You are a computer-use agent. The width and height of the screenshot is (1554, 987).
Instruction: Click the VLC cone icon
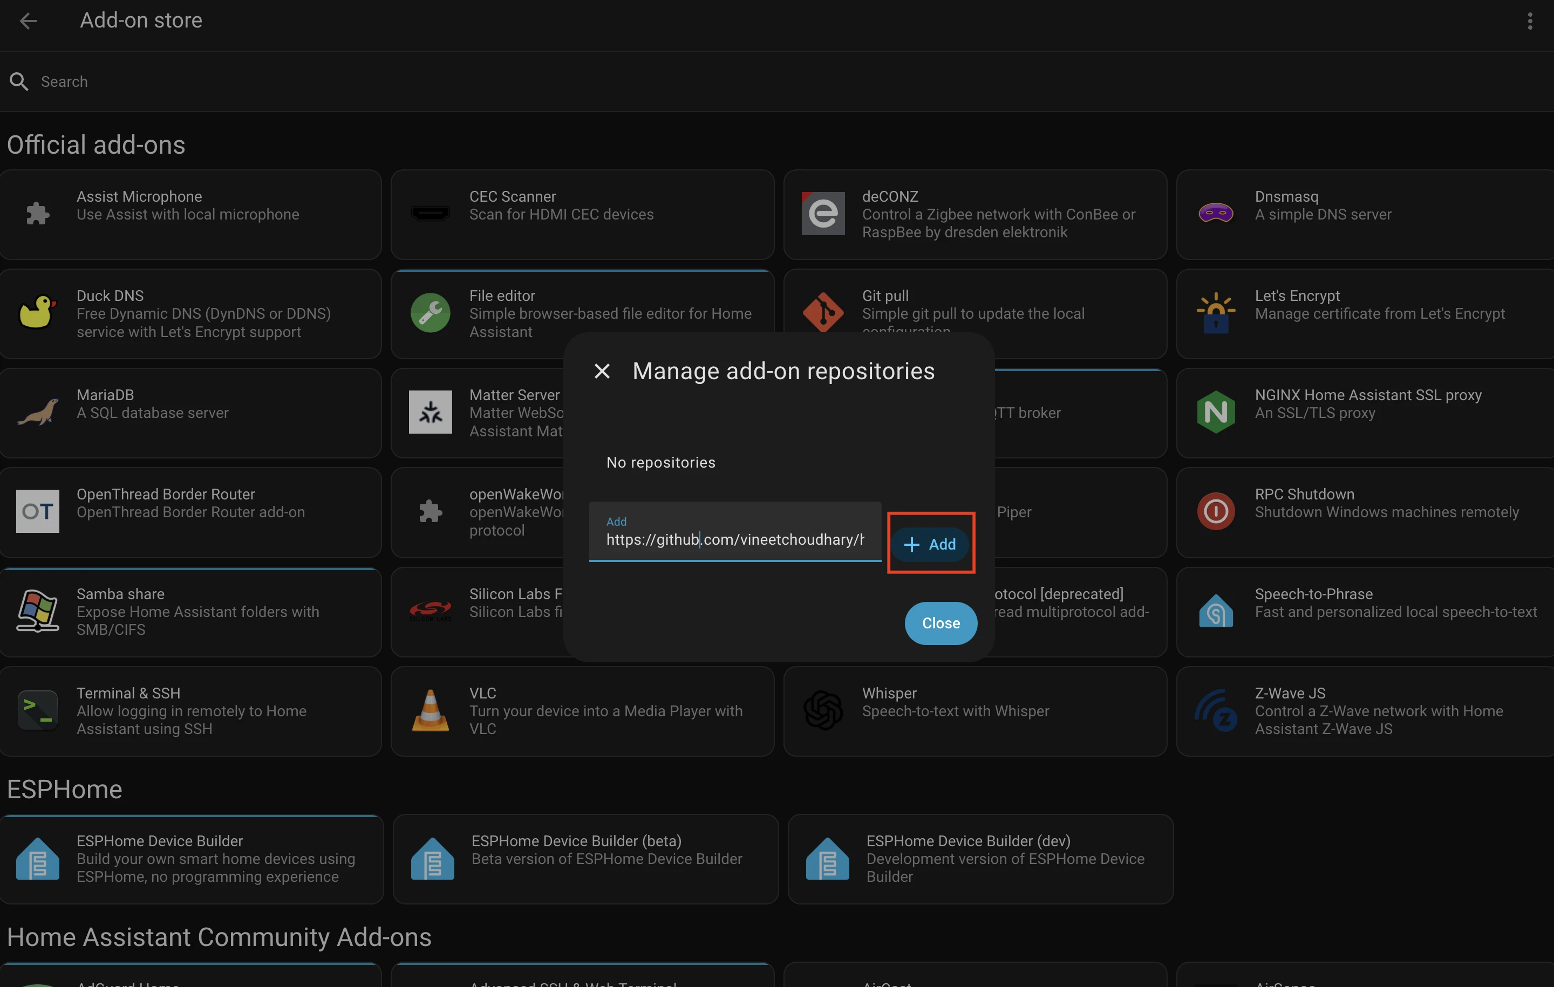(431, 710)
